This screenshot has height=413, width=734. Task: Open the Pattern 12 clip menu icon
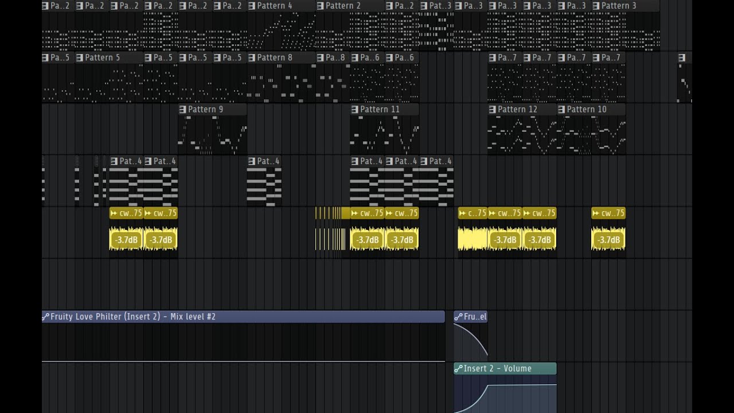tap(492, 110)
